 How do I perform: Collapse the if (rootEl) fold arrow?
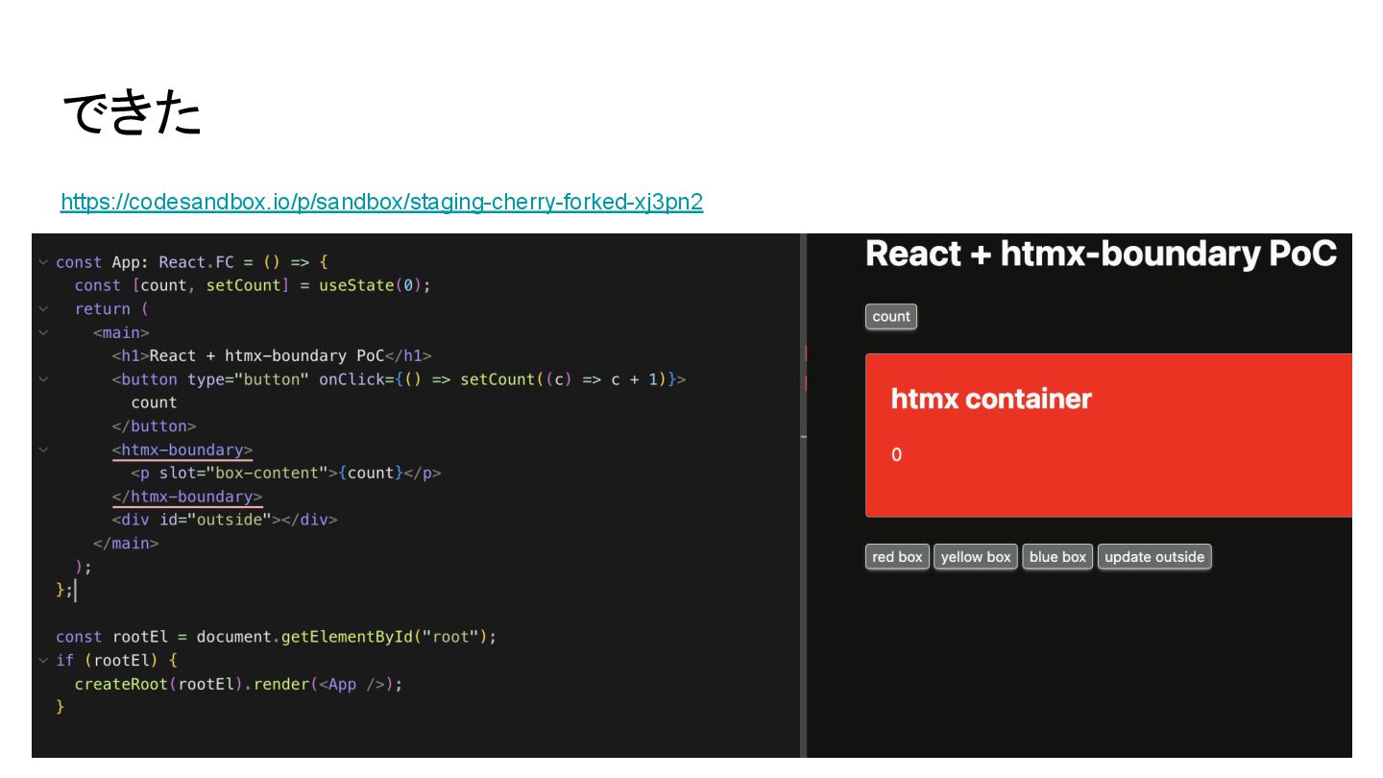(43, 661)
